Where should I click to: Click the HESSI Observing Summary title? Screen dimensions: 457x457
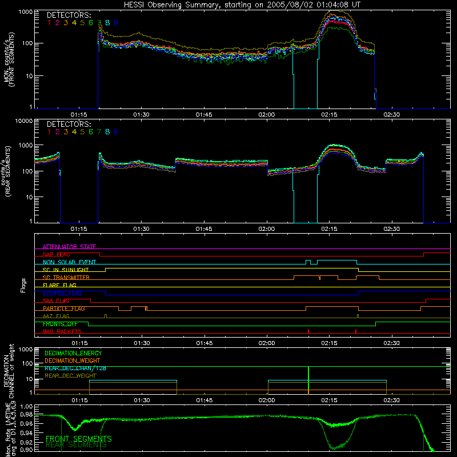click(242, 5)
